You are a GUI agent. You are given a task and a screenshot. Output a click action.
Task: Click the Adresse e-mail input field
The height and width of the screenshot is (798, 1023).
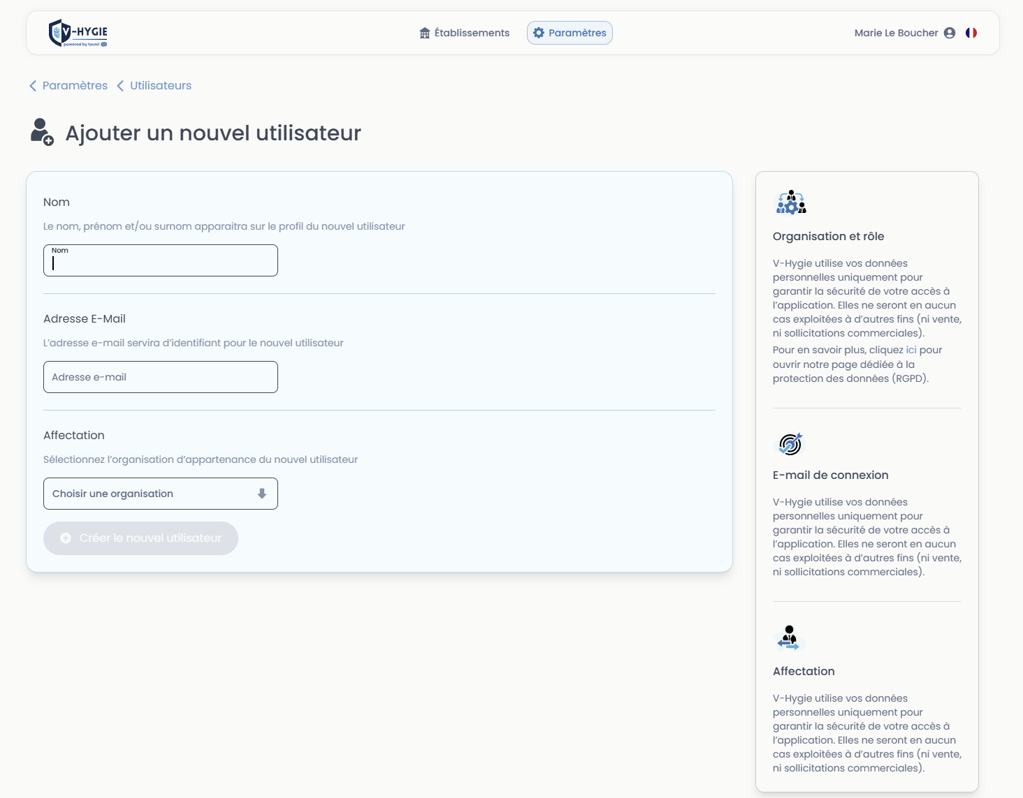tap(161, 377)
